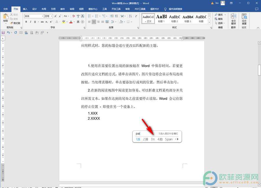This screenshot has width=261, height=188.
Task: Open Print Preview from Quick Access Toolbar
Action: pos(32,33)
